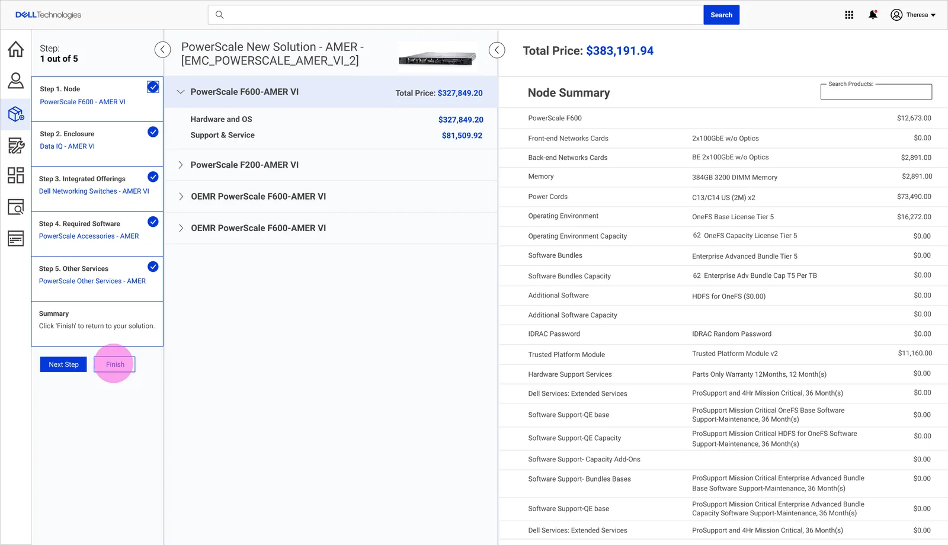The image size is (948, 545).
Task: Open the quote edit document icon
Action: pos(16,145)
